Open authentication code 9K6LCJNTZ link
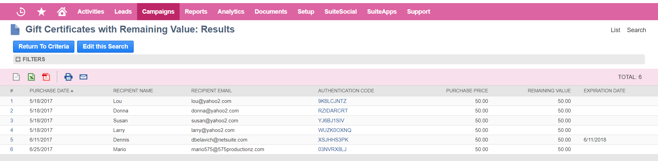Image resolution: width=658 pixels, height=161 pixels. [x=332, y=101]
